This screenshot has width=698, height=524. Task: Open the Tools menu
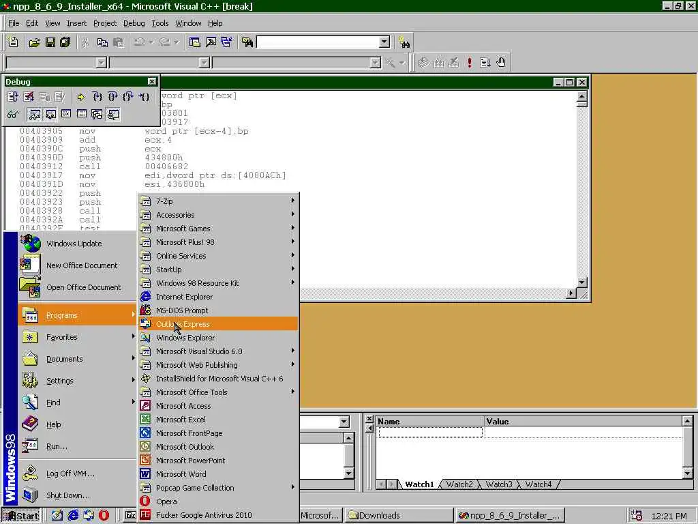[x=160, y=23]
